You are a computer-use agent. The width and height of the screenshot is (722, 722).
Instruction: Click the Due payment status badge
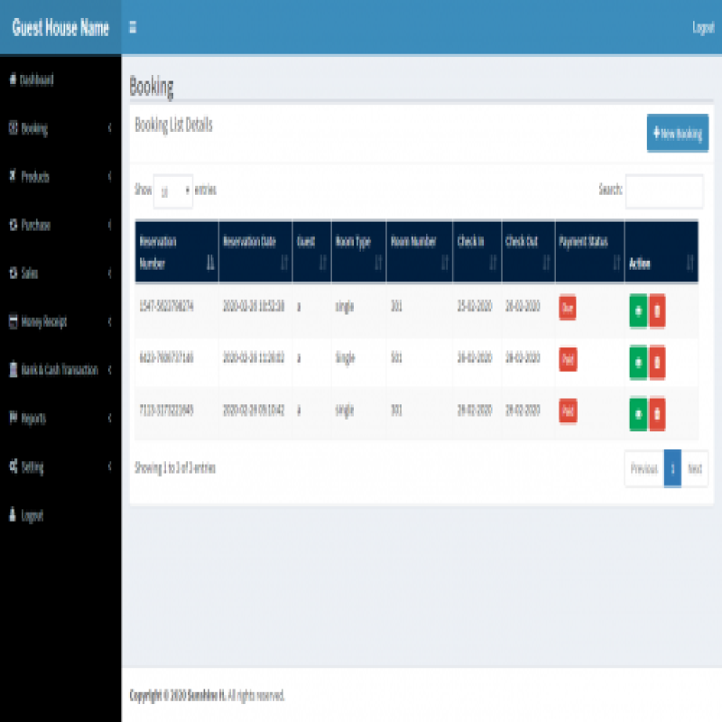[568, 308]
